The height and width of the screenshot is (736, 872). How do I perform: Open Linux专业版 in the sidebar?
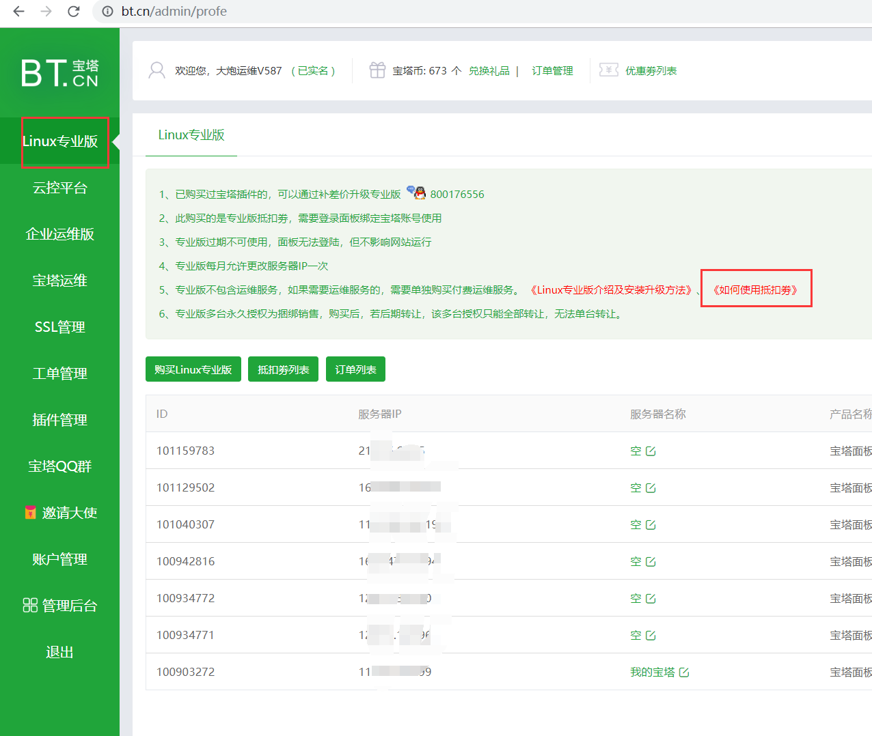60,141
